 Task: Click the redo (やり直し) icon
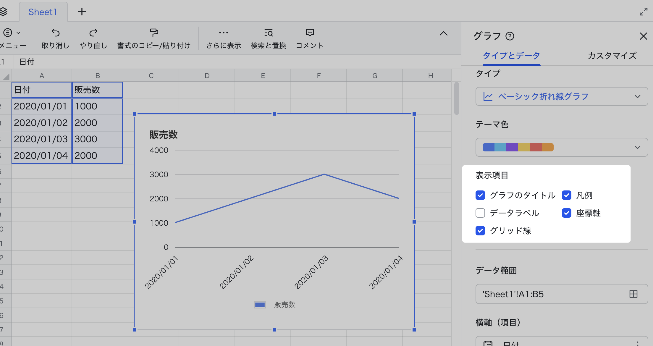[x=93, y=33]
